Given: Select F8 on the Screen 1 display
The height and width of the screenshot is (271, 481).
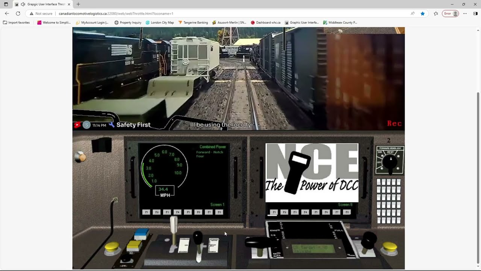Looking at the screenshot, I should (219, 212).
